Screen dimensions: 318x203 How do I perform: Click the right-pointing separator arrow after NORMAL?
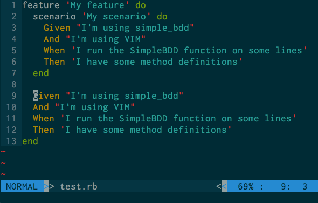coord(46,186)
